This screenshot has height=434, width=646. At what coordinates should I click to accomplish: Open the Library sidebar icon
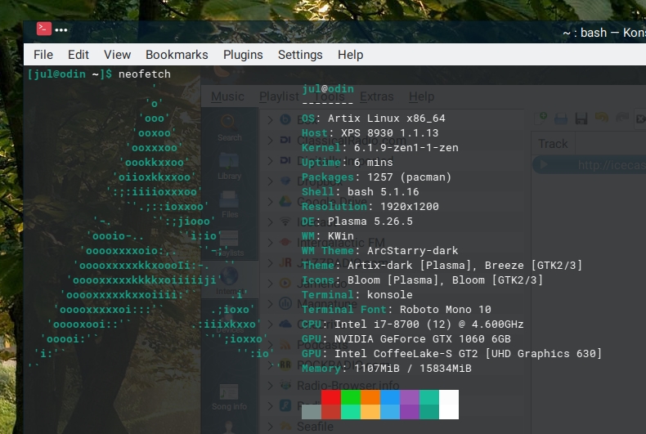[230, 163]
